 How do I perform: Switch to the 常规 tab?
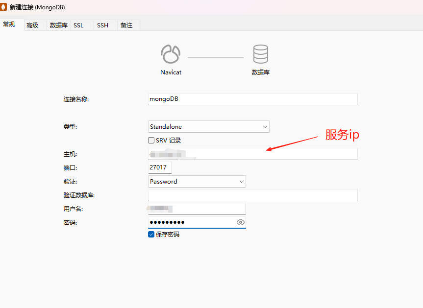[x=12, y=25]
